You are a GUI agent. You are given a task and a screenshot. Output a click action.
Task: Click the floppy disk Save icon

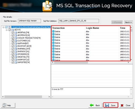click(x=107, y=105)
